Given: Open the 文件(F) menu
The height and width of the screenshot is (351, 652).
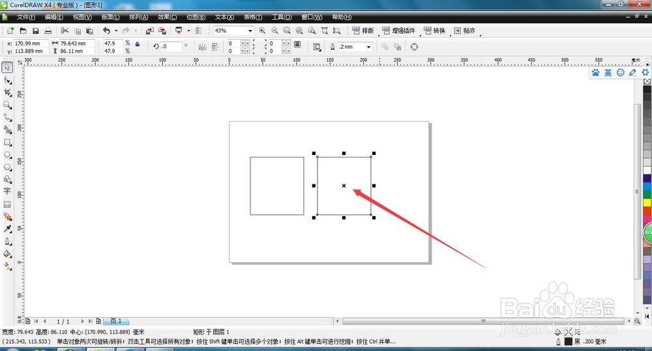Looking at the screenshot, I should (x=26, y=17).
